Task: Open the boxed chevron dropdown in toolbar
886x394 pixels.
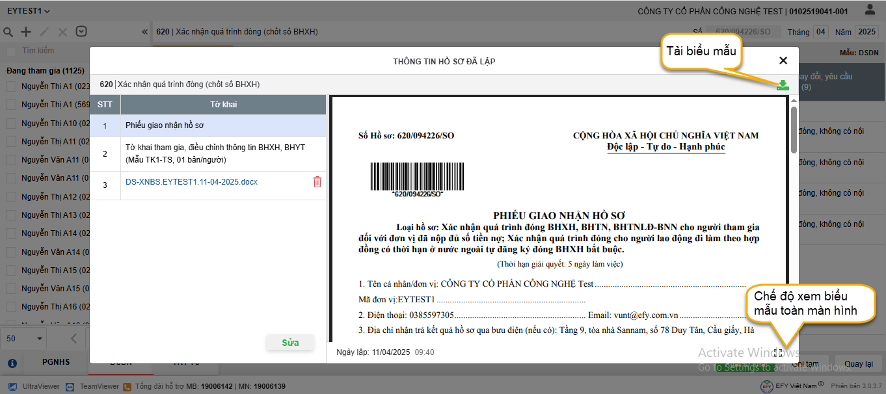Action: point(81,32)
